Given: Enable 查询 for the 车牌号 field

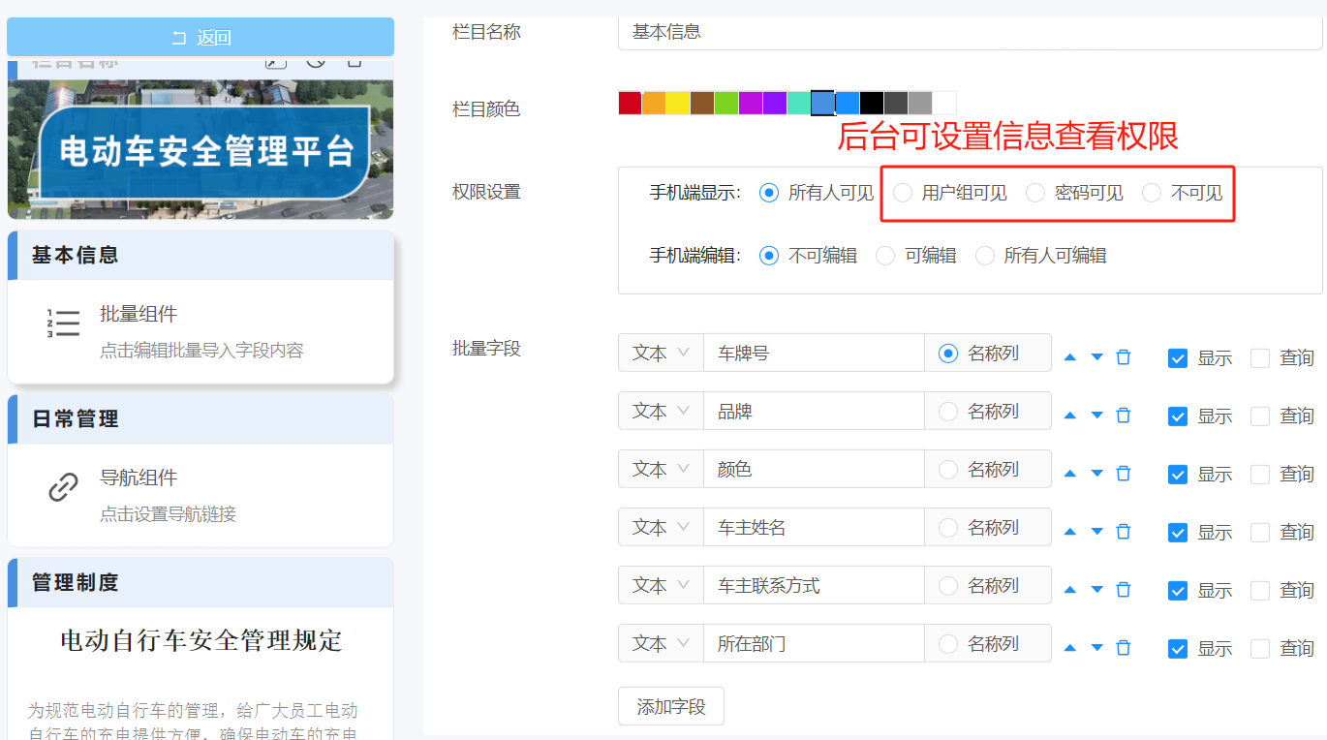Looking at the screenshot, I should 1258,357.
